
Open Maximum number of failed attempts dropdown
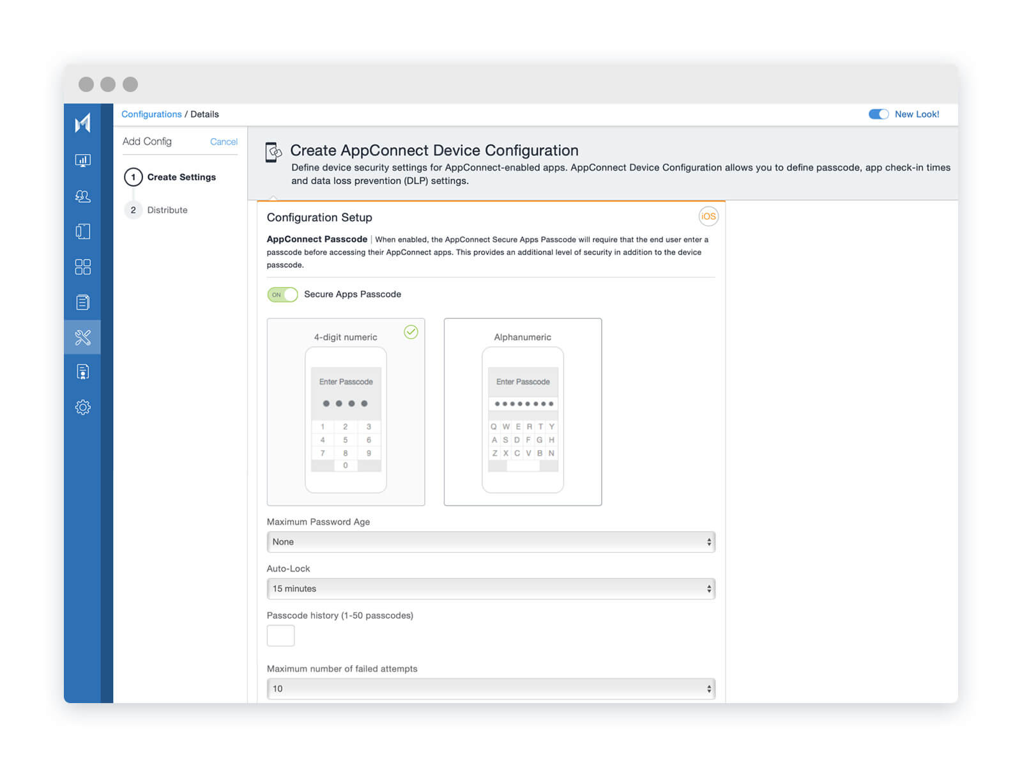click(491, 689)
